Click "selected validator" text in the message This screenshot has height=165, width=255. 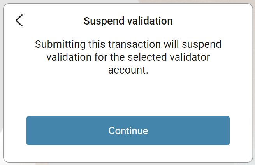pyautogui.click(x=169, y=57)
